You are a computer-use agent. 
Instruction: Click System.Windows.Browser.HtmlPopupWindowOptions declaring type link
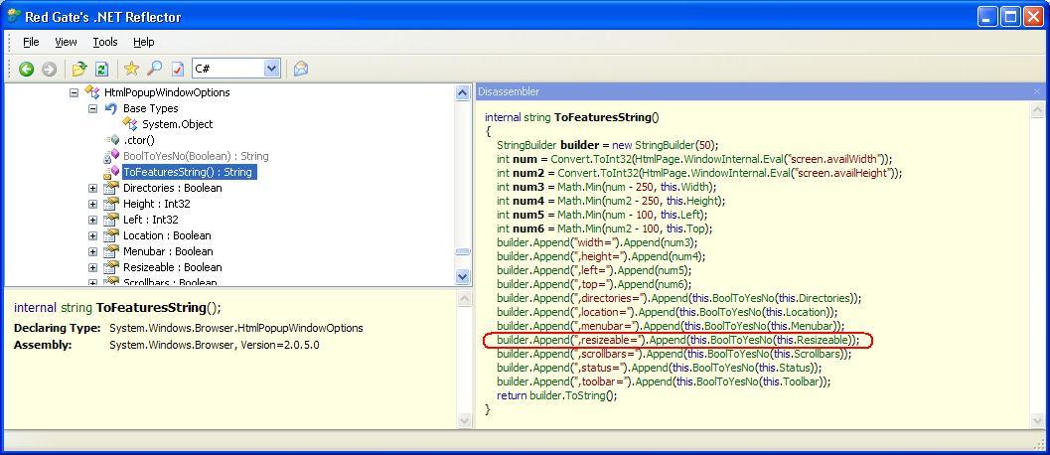[235, 329]
